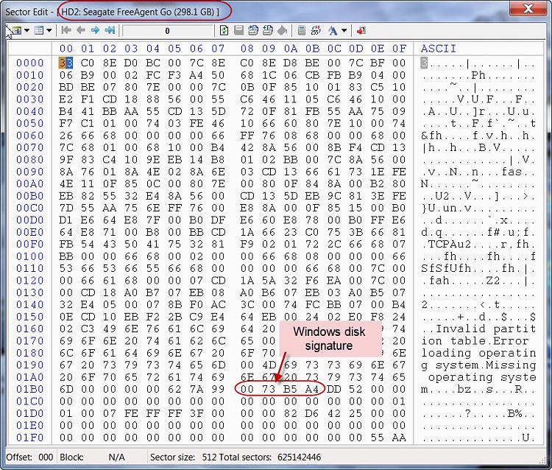This screenshot has height=470, width=552.
Task: Expand the view mode dropdown arrow
Action: coord(49,31)
